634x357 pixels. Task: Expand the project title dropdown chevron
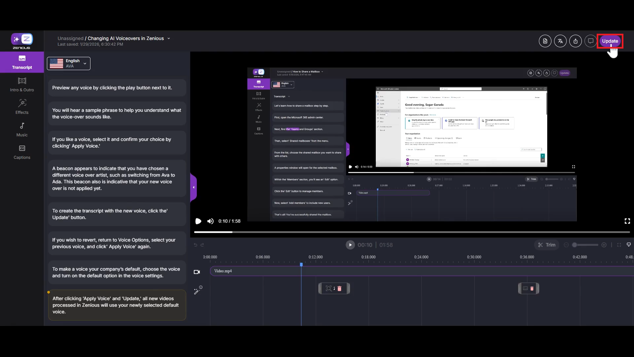pos(169,38)
